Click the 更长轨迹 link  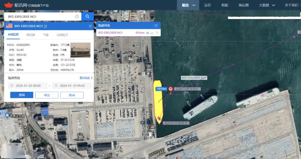coord(85,78)
